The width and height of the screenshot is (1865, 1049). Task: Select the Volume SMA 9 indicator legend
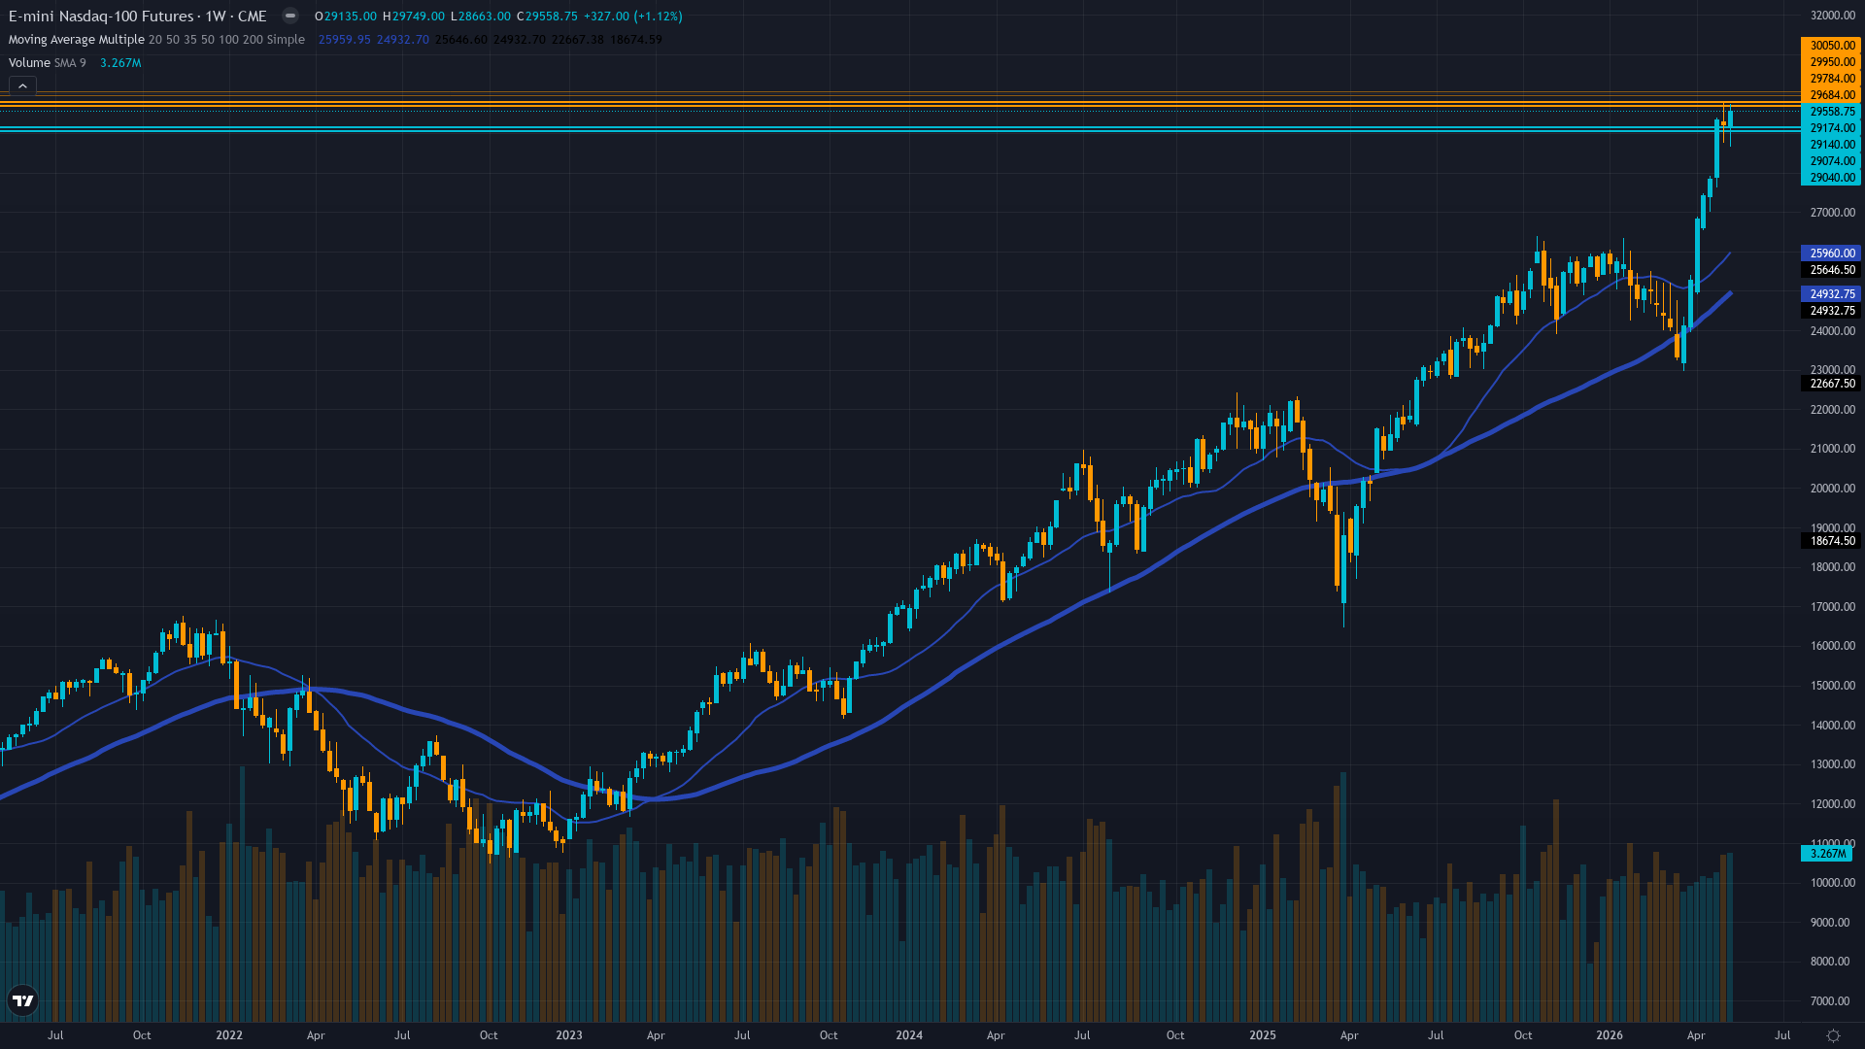pos(47,63)
